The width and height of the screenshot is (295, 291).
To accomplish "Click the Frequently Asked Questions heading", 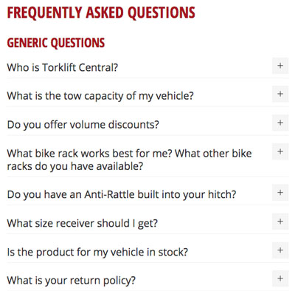I will pyautogui.click(x=101, y=13).
